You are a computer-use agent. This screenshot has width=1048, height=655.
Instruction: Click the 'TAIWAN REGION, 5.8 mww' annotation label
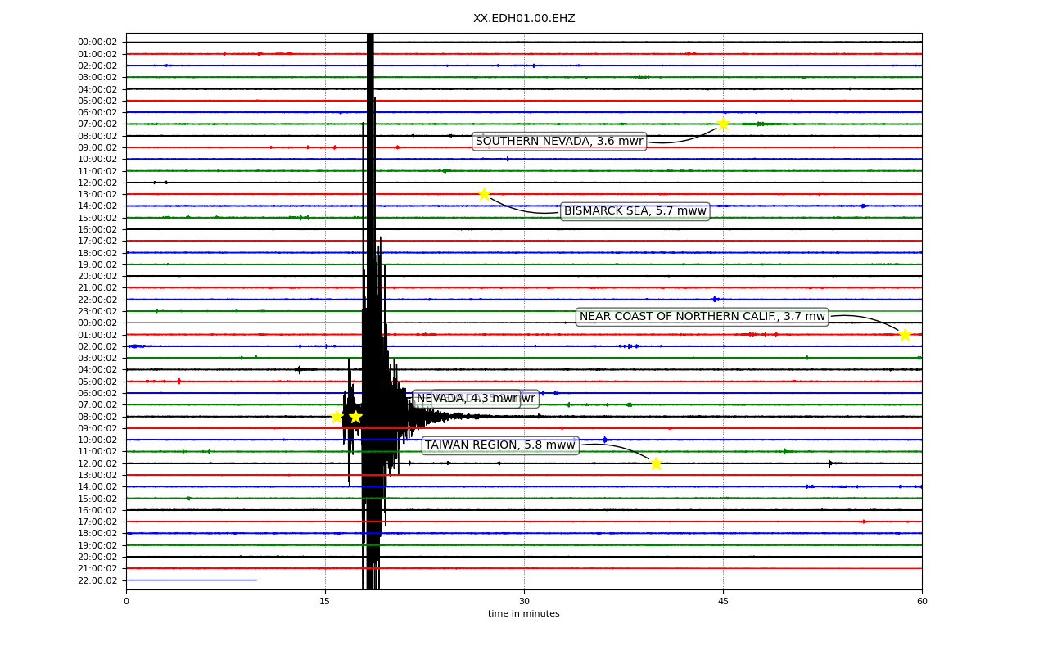point(500,445)
